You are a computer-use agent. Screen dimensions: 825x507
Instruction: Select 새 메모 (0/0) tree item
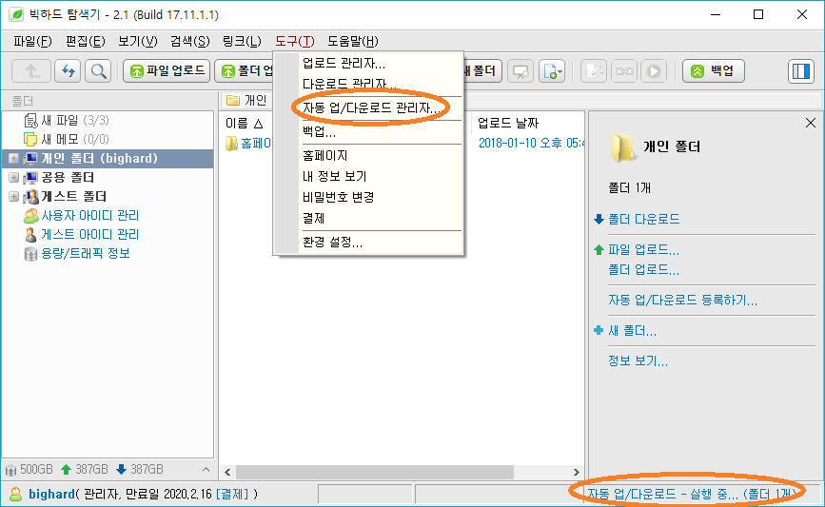pyautogui.click(x=67, y=140)
